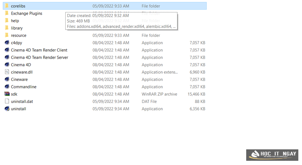Click the cineware.dll file icon
The image size is (302, 165).
pyautogui.click(x=7, y=72)
